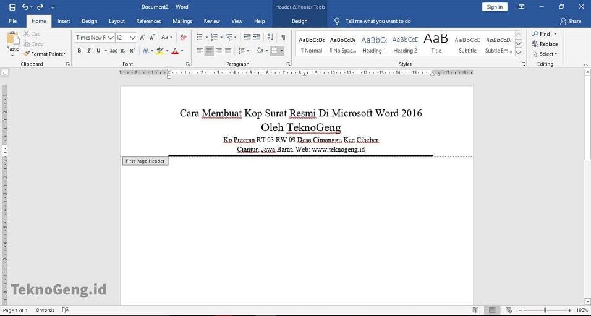This screenshot has width=591, height=316.
Task: Toggle superscript formatting
Action: 132,51
